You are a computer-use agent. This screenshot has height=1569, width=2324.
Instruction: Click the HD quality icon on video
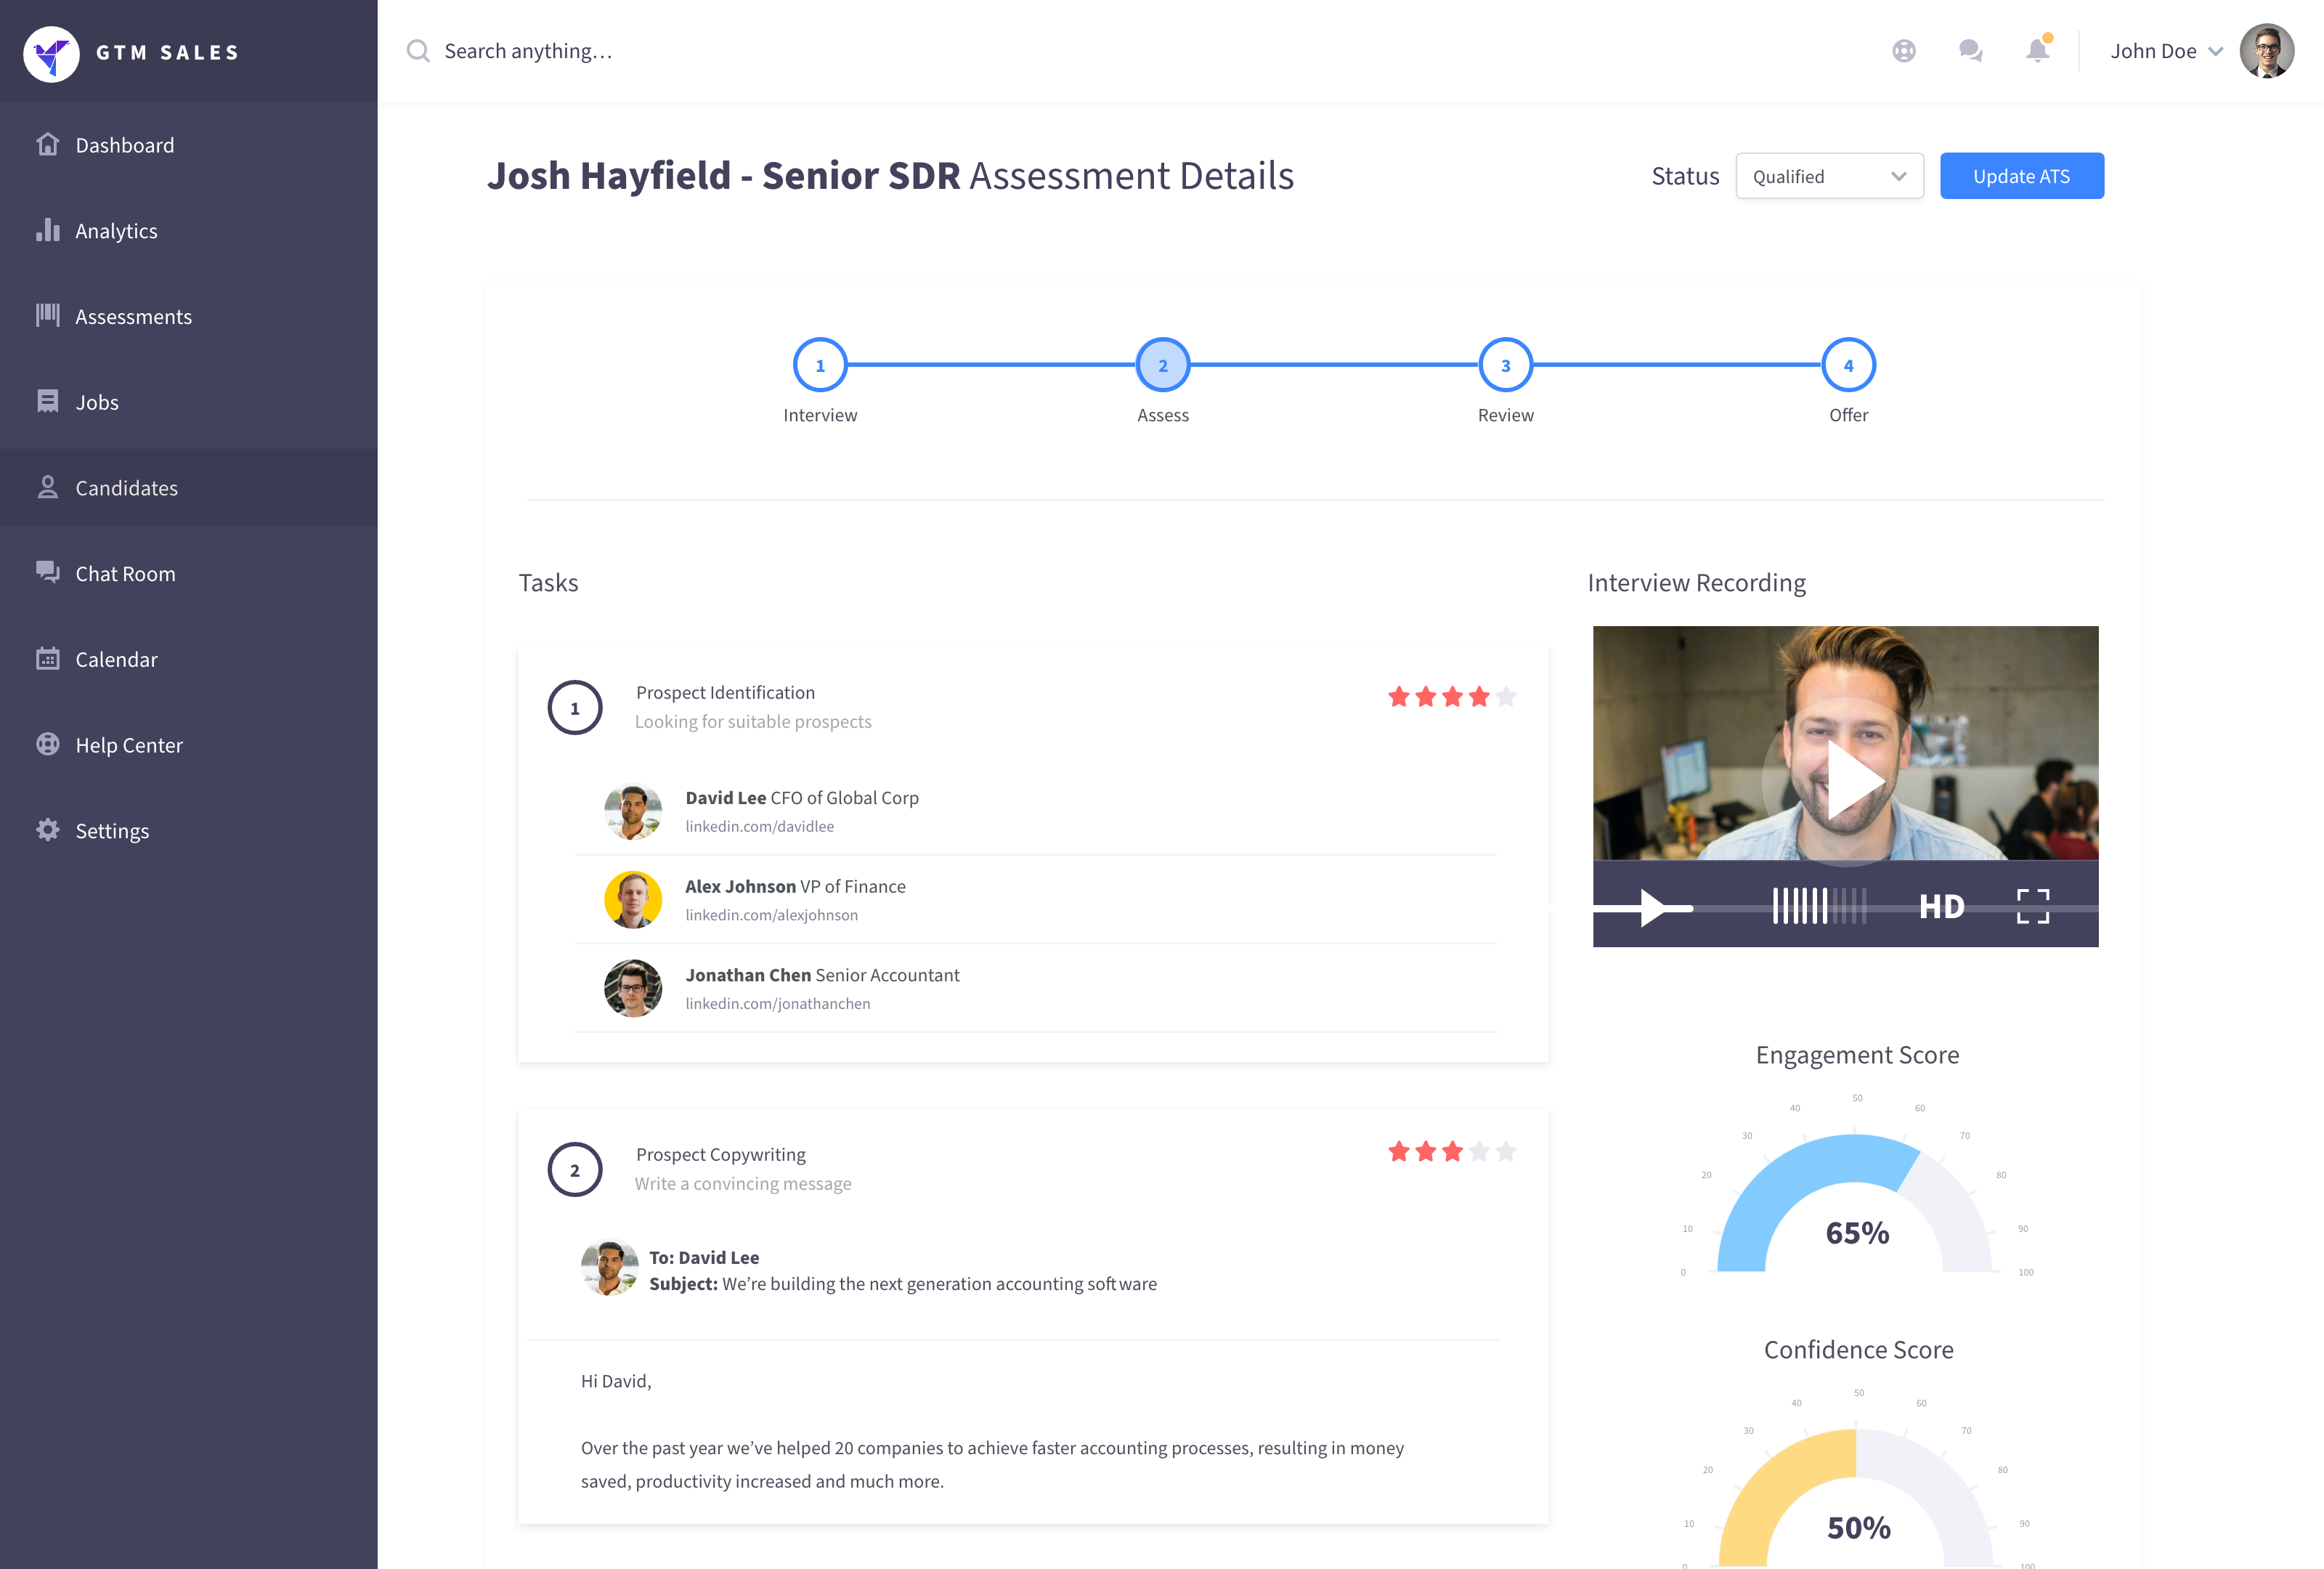1941,907
